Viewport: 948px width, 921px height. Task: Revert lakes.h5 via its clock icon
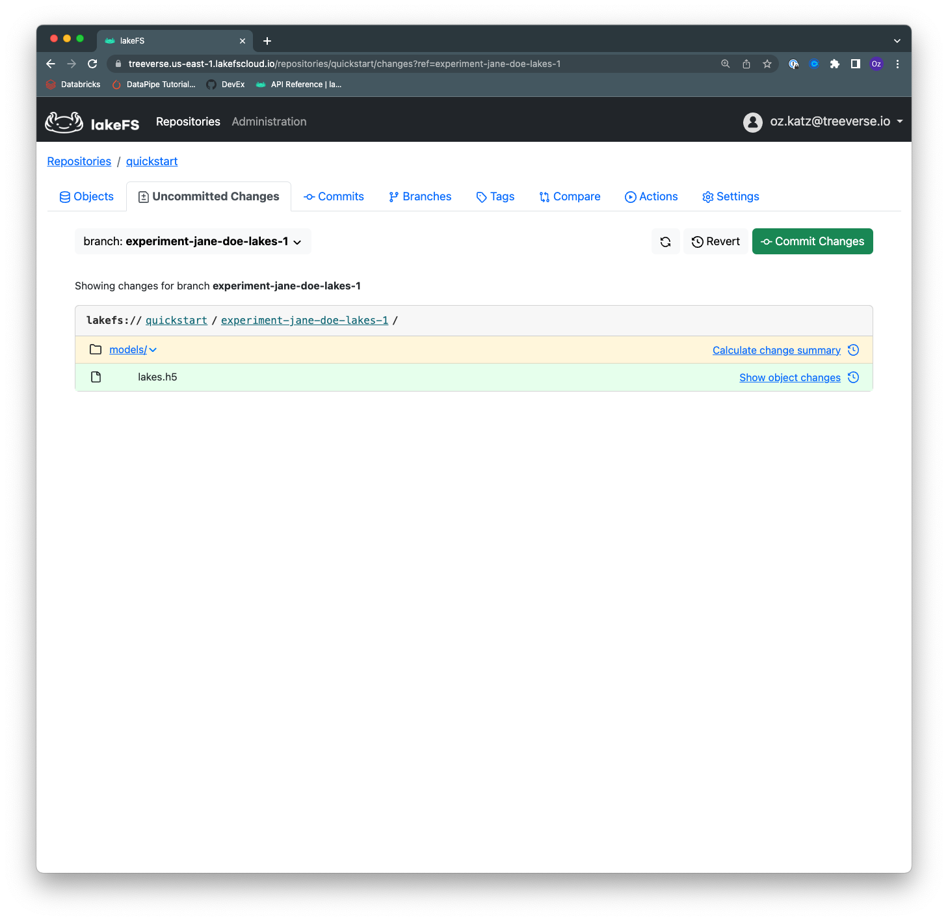click(853, 377)
